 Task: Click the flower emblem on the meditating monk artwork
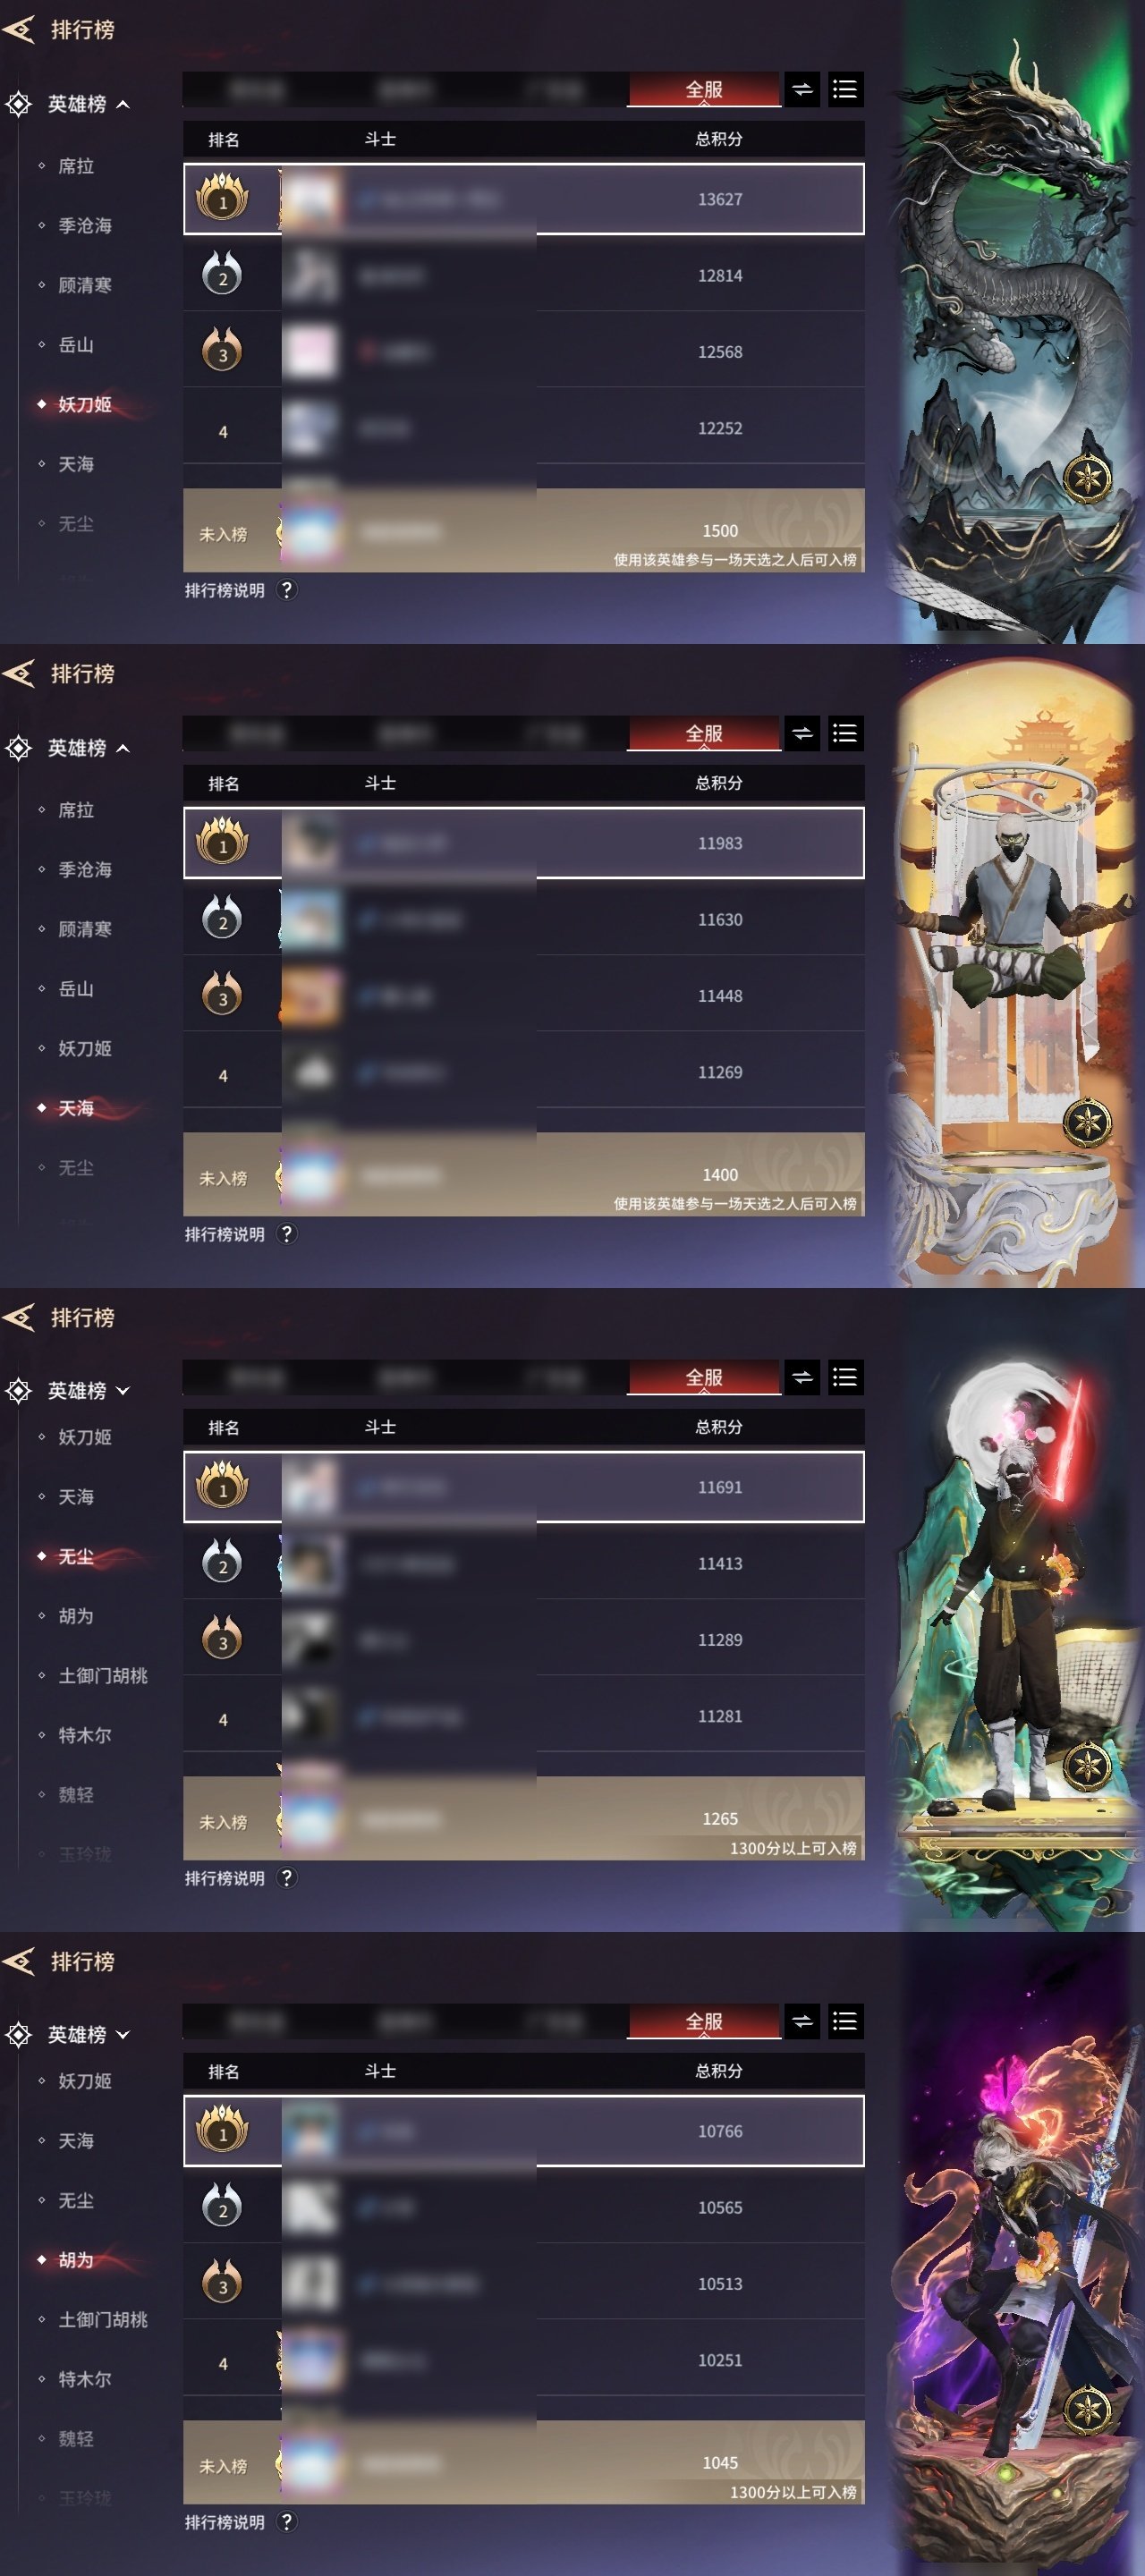pyautogui.click(x=1087, y=1121)
